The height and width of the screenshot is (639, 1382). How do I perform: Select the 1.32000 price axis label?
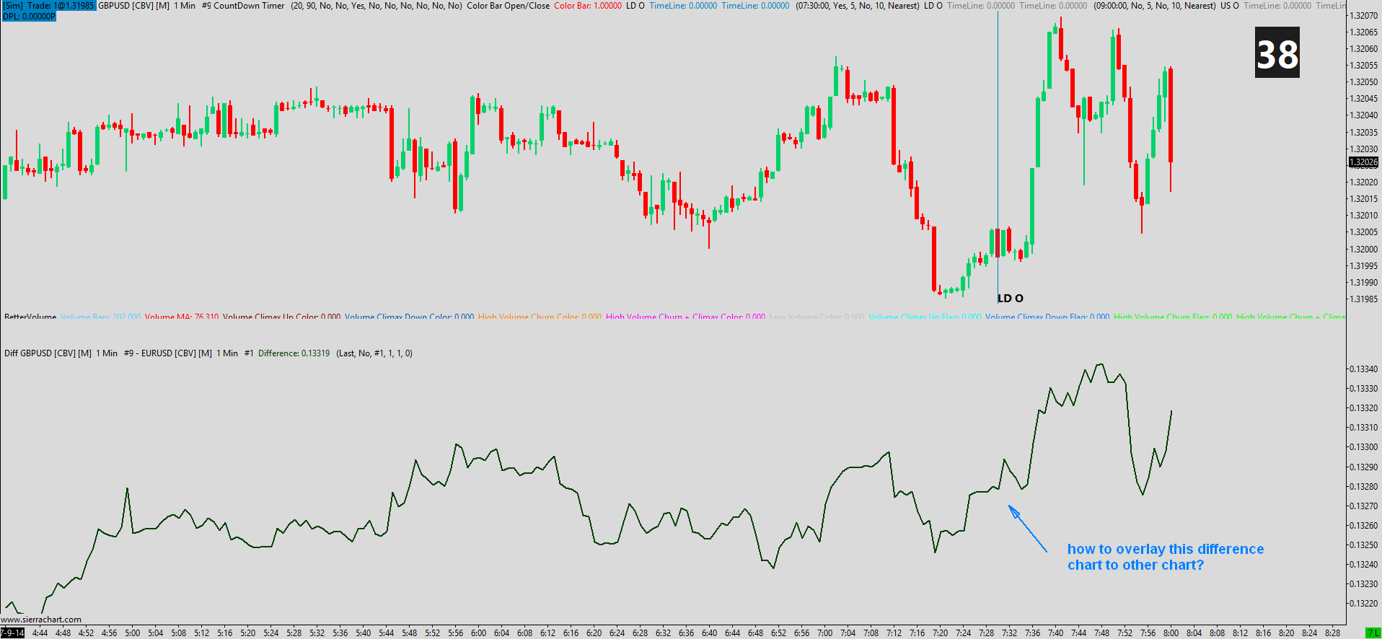pyautogui.click(x=1363, y=250)
